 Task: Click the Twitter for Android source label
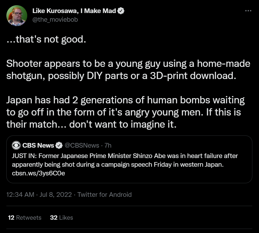[104, 195]
